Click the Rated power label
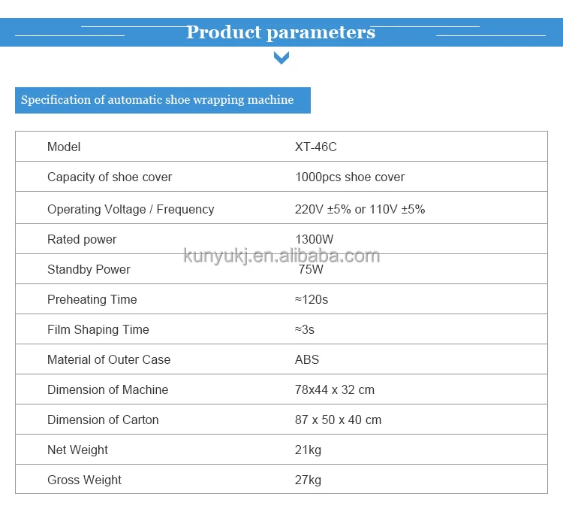Screen dimensions: 563x512 82,239
